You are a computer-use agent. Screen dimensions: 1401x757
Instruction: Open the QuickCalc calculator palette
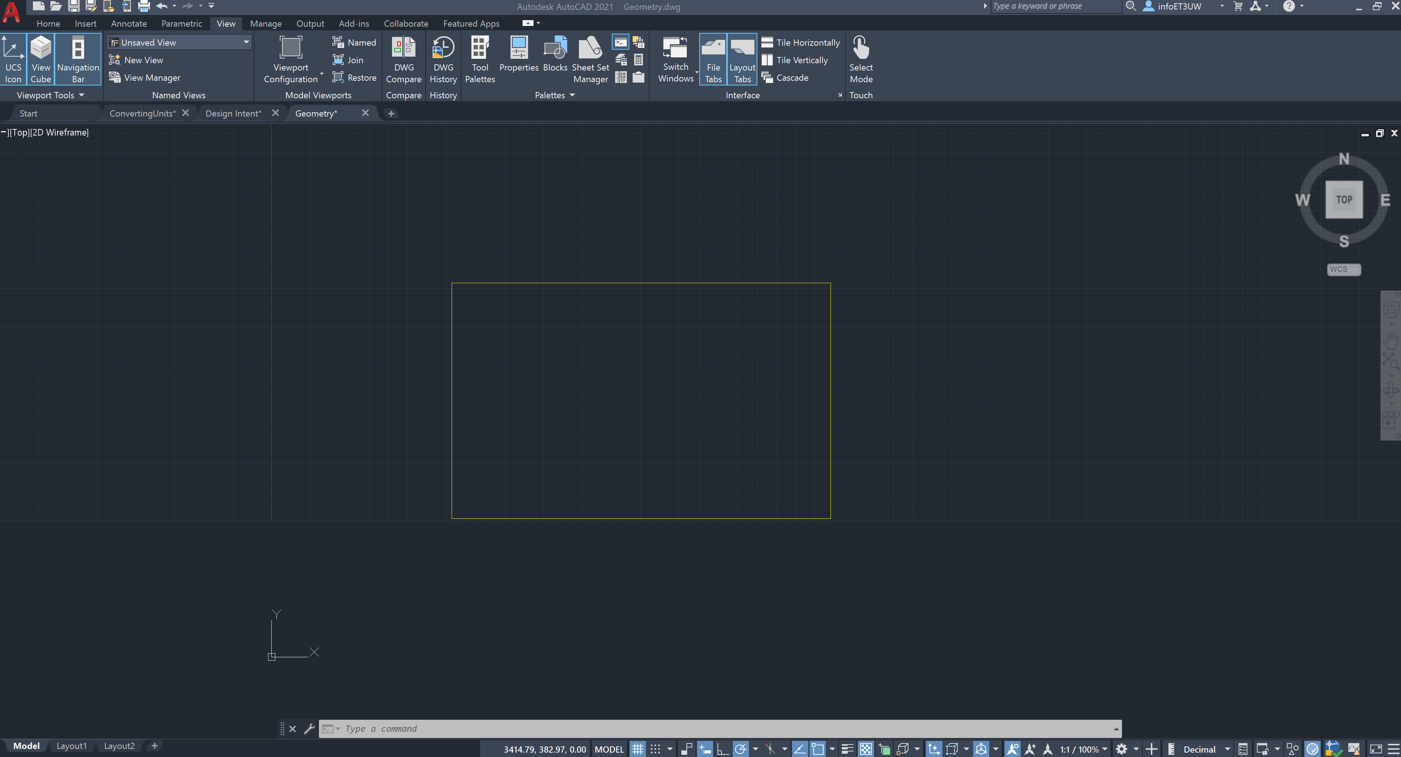[639, 60]
